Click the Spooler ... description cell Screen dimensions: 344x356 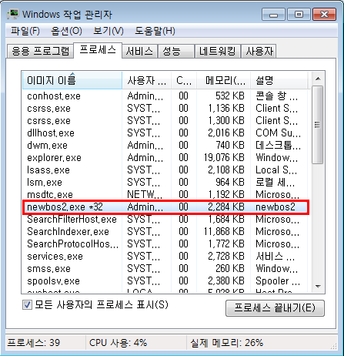(278, 281)
